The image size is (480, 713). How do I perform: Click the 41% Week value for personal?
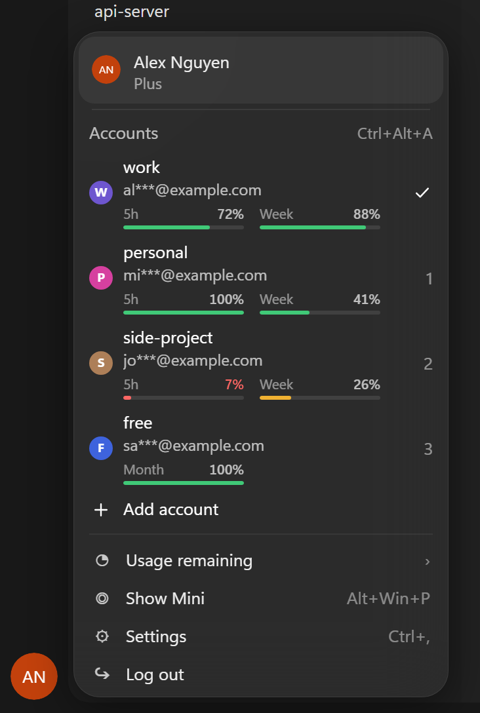point(367,299)
